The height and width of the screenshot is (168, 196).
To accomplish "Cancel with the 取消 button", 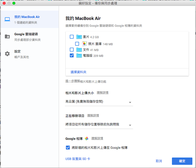I will [159, 161].
